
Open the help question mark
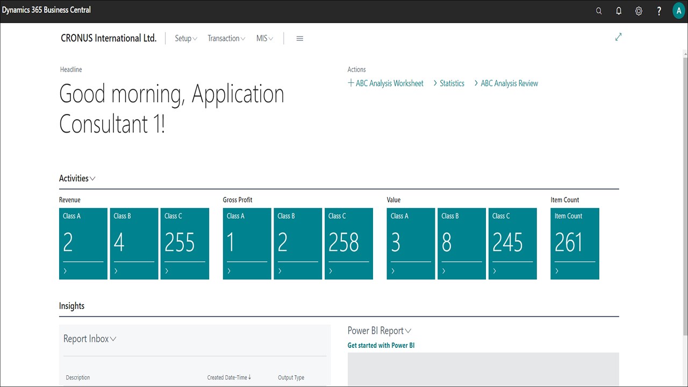click(659, 11)
